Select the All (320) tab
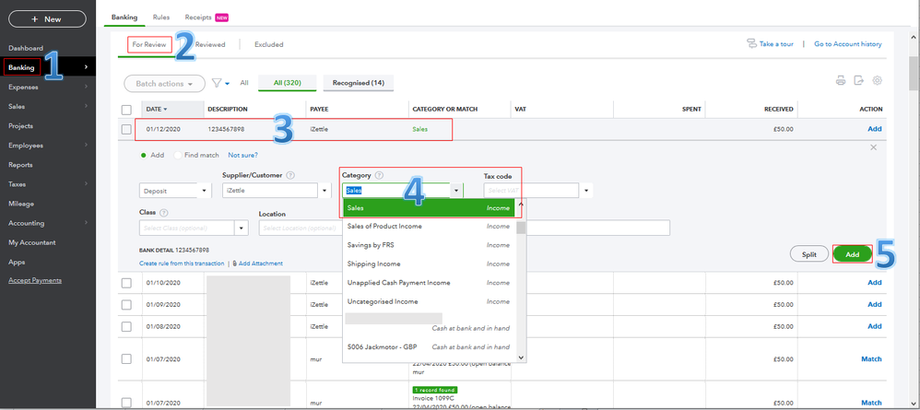920x410 pixels. click(287, 83)
